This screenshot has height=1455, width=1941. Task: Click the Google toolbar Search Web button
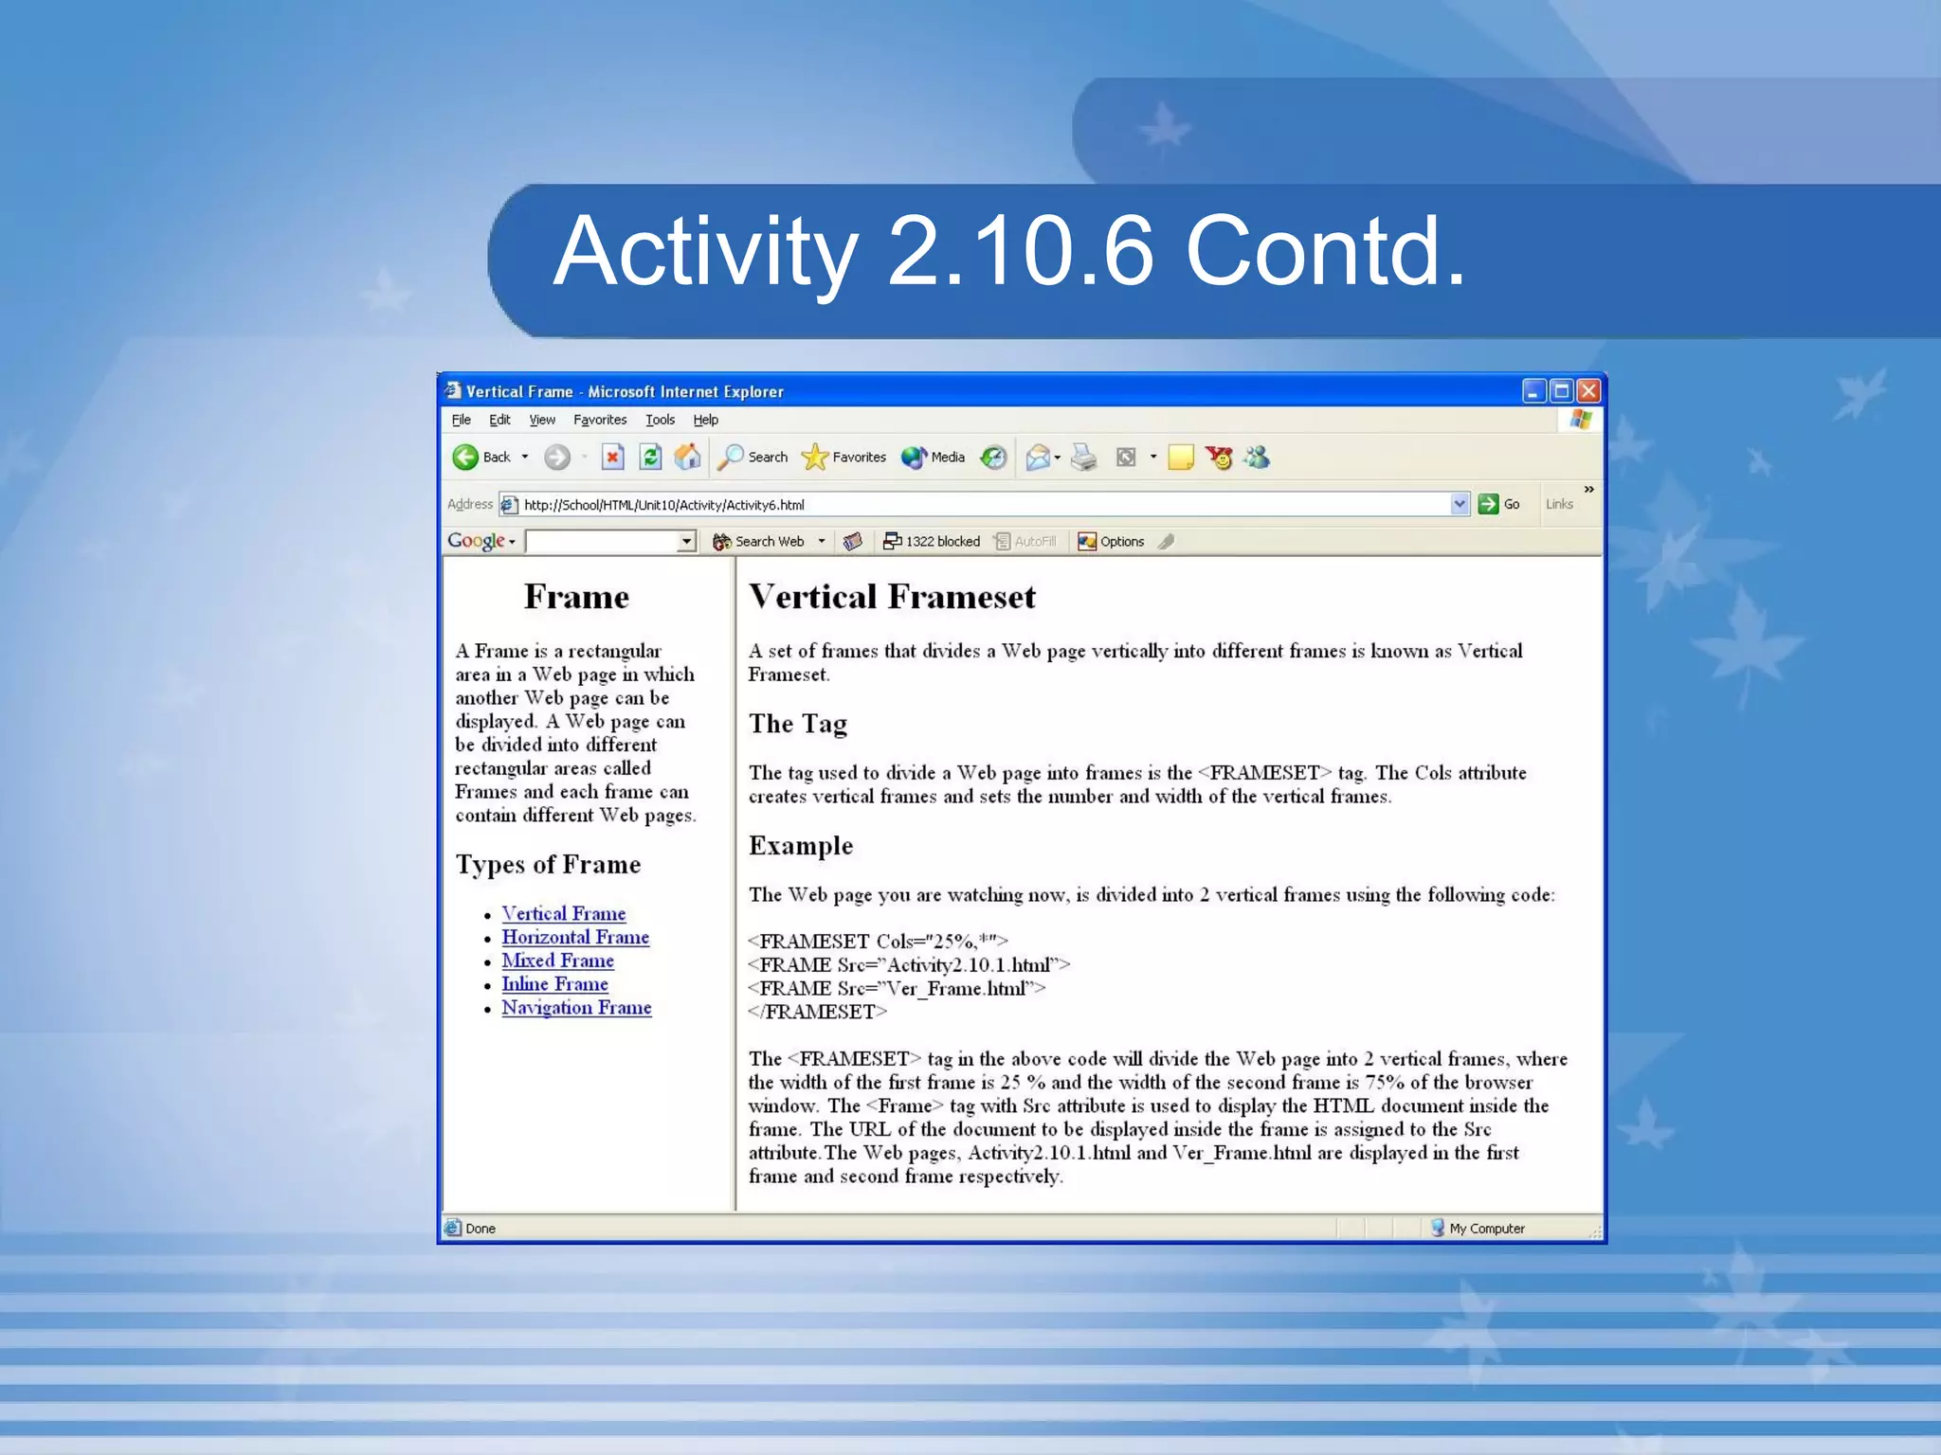tap(758, 541)
